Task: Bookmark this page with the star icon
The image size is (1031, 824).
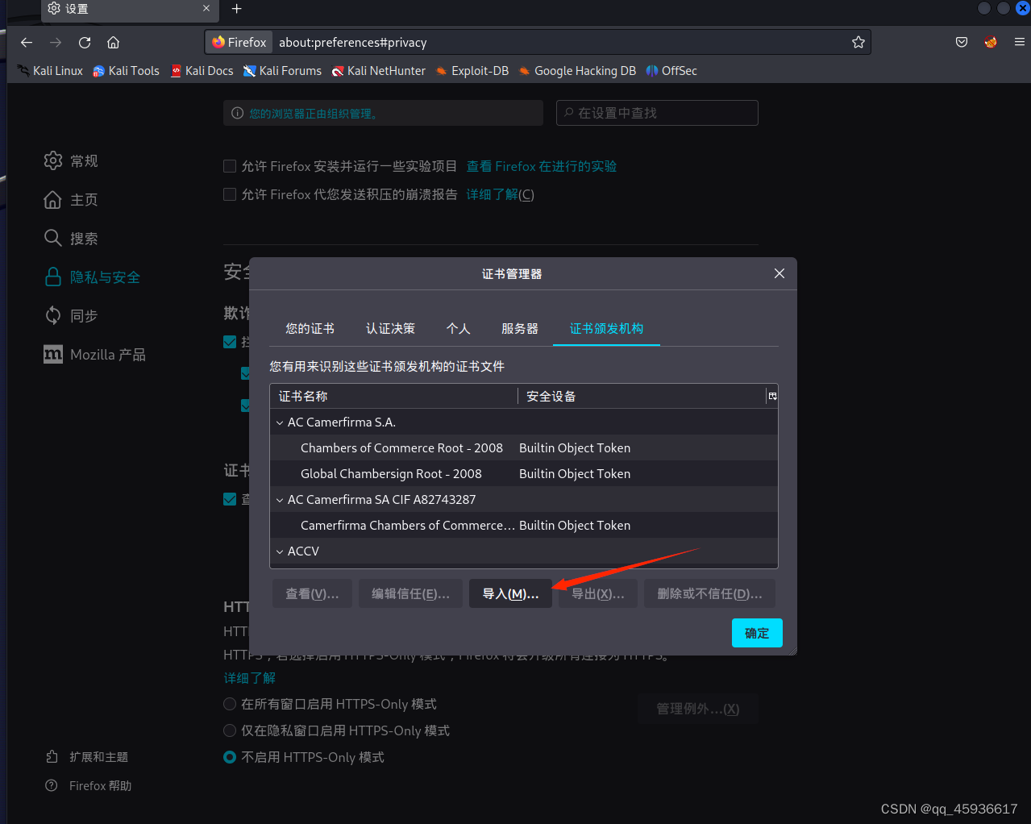Action: pos(858,43)
